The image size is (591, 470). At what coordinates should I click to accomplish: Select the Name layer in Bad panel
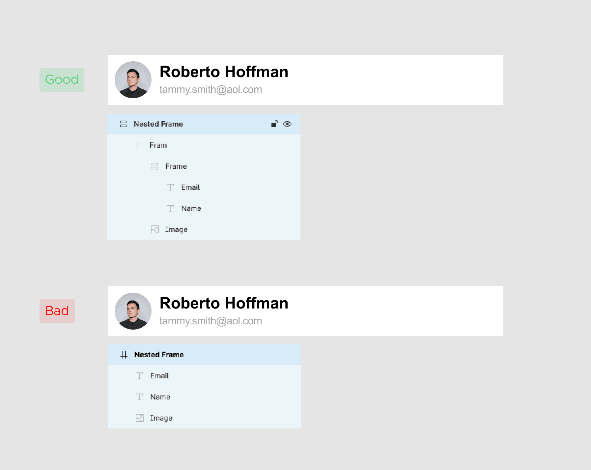pyautogui.click(x=204, y=397)
